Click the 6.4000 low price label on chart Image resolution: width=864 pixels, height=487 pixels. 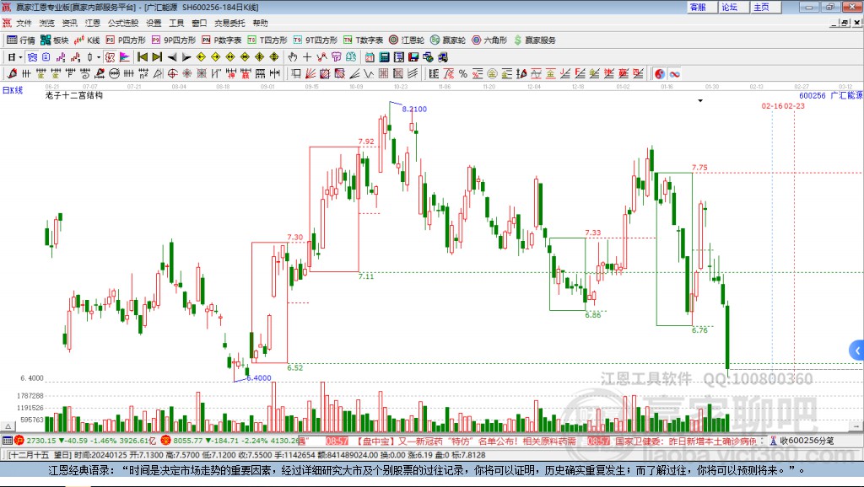(x=259, y=377)
